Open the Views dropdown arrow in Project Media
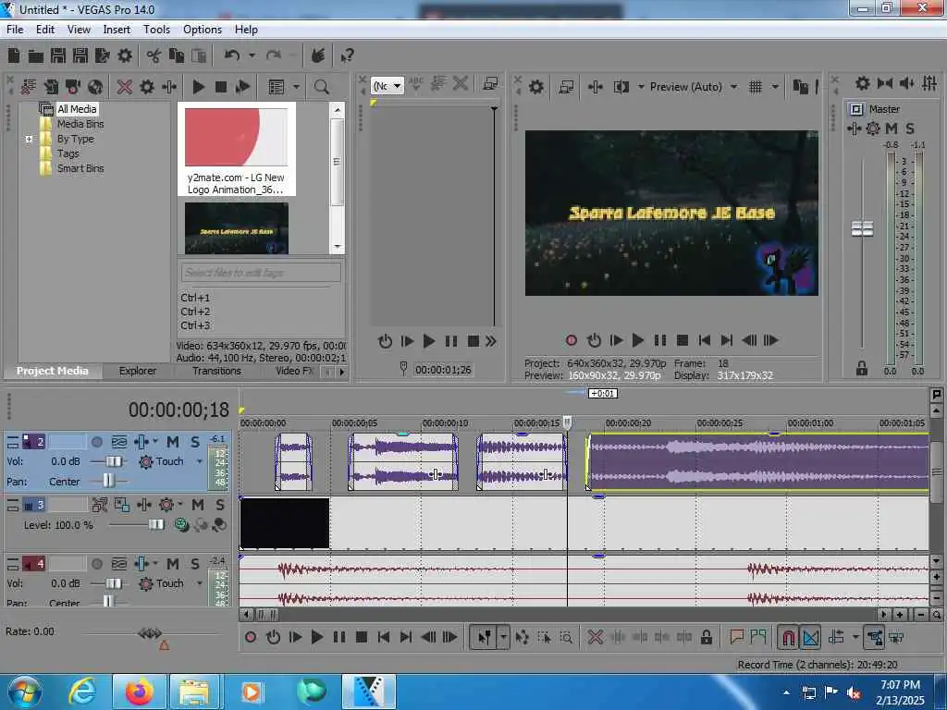Screen dimensions: 947x710 (296, 87)
